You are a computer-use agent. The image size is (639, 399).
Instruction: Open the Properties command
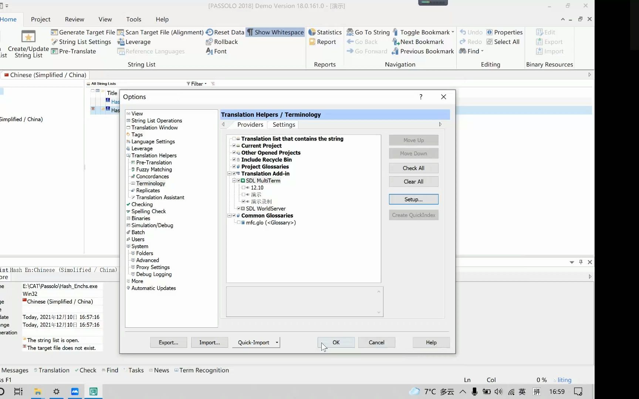(504, 32)
